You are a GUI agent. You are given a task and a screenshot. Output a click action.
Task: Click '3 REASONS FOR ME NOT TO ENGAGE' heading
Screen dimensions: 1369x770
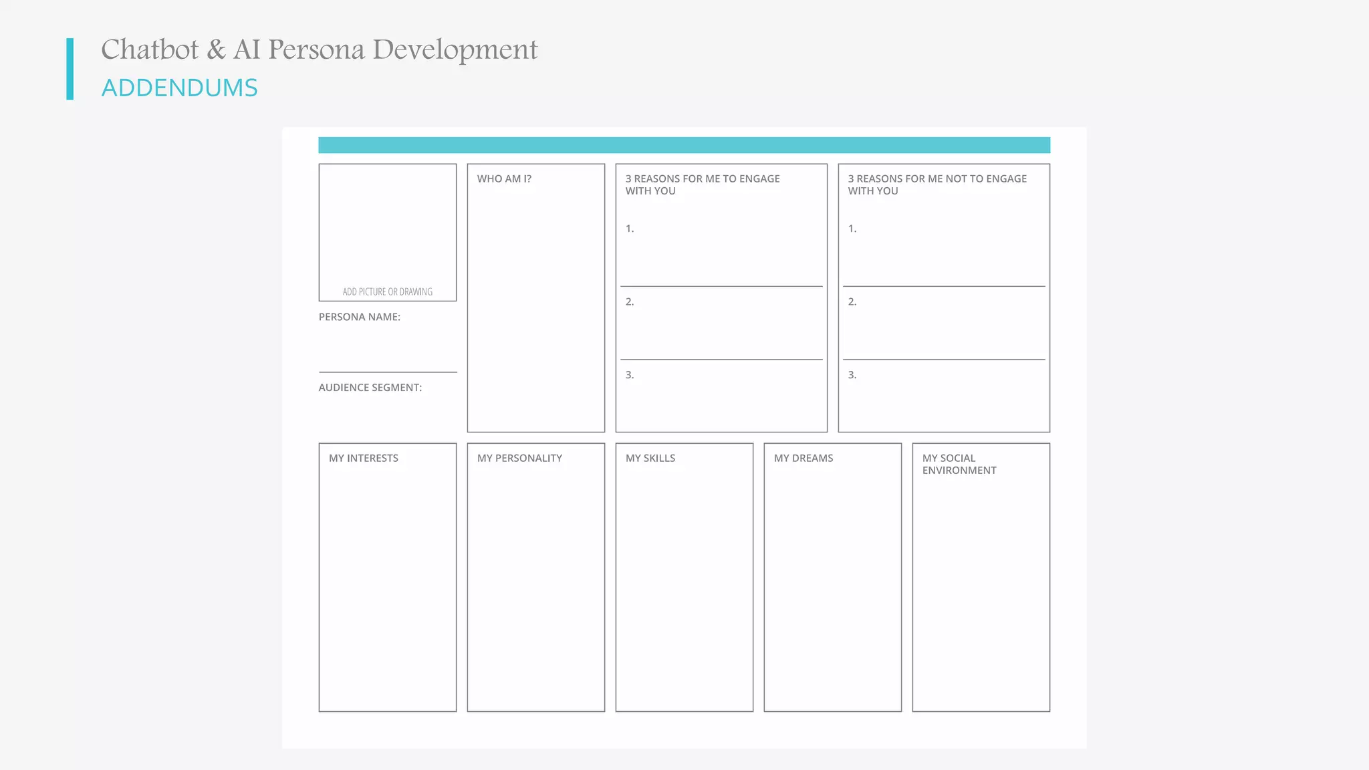coord(937,184)
